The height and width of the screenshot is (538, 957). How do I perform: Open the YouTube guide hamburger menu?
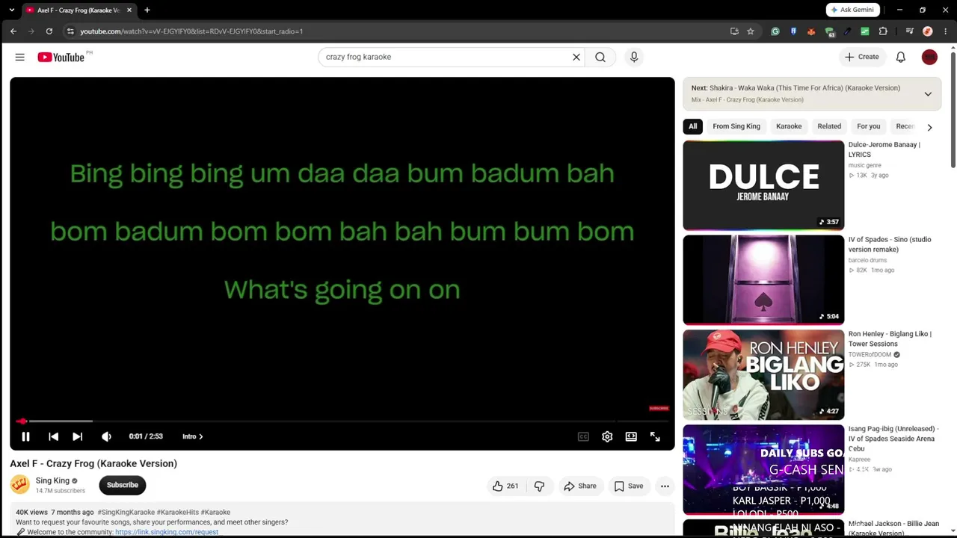tap(19, 57)
